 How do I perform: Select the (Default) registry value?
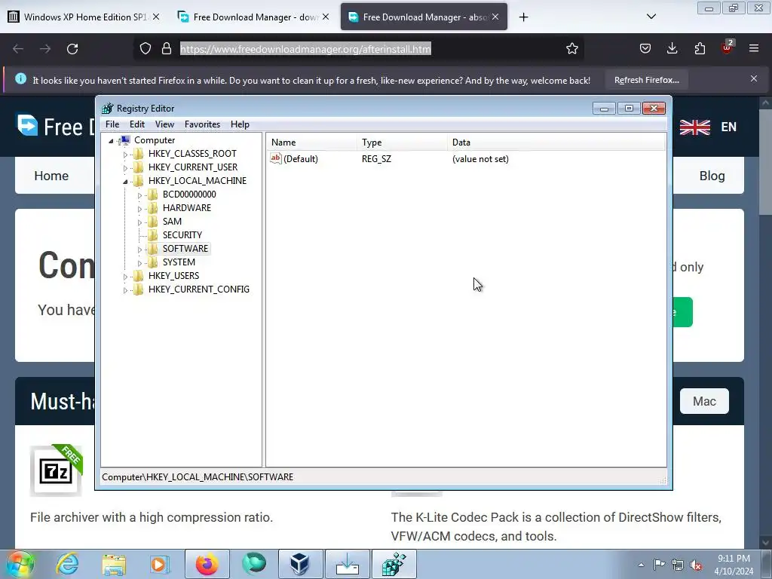coord(300,159)
